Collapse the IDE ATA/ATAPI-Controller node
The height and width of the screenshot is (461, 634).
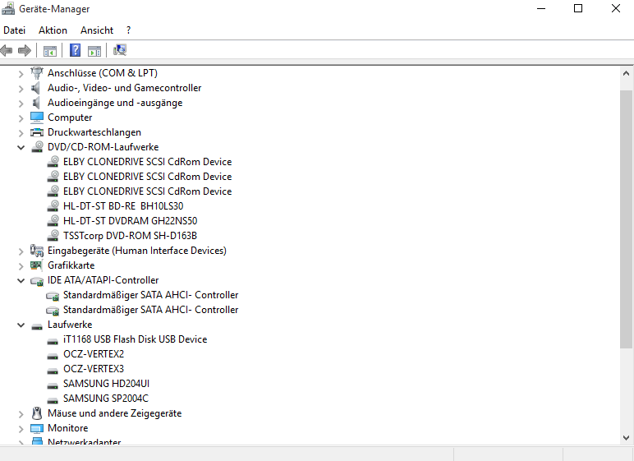(x=21, y=280)
